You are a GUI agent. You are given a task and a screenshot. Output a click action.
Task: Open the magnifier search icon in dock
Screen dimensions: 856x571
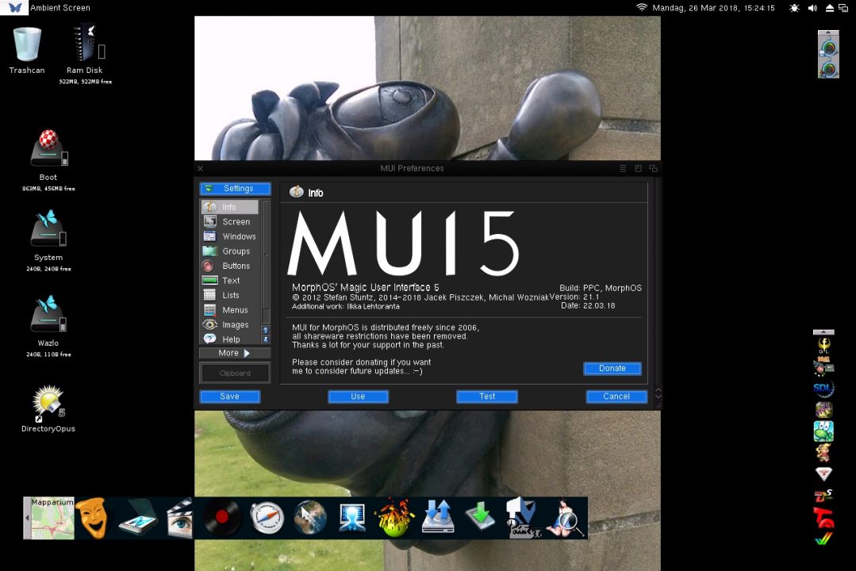(566, 518)
